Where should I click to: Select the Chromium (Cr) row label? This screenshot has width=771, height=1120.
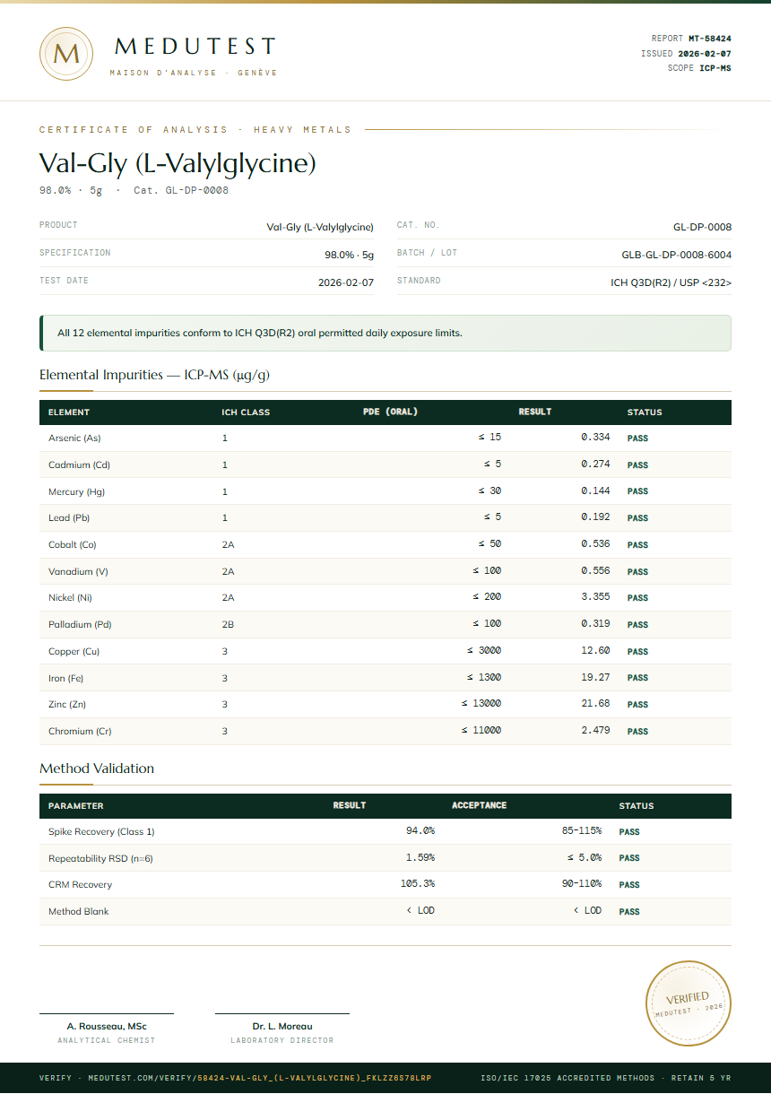click(80, 732)
